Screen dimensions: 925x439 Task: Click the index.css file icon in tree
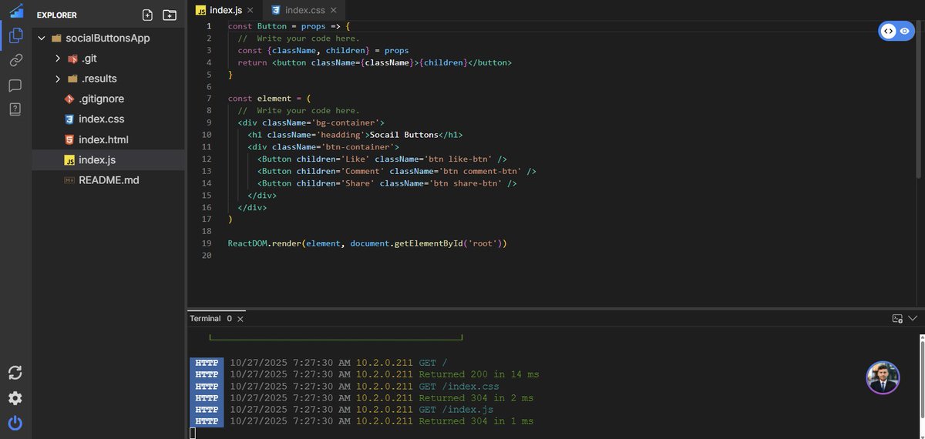(x=69, y=119)
